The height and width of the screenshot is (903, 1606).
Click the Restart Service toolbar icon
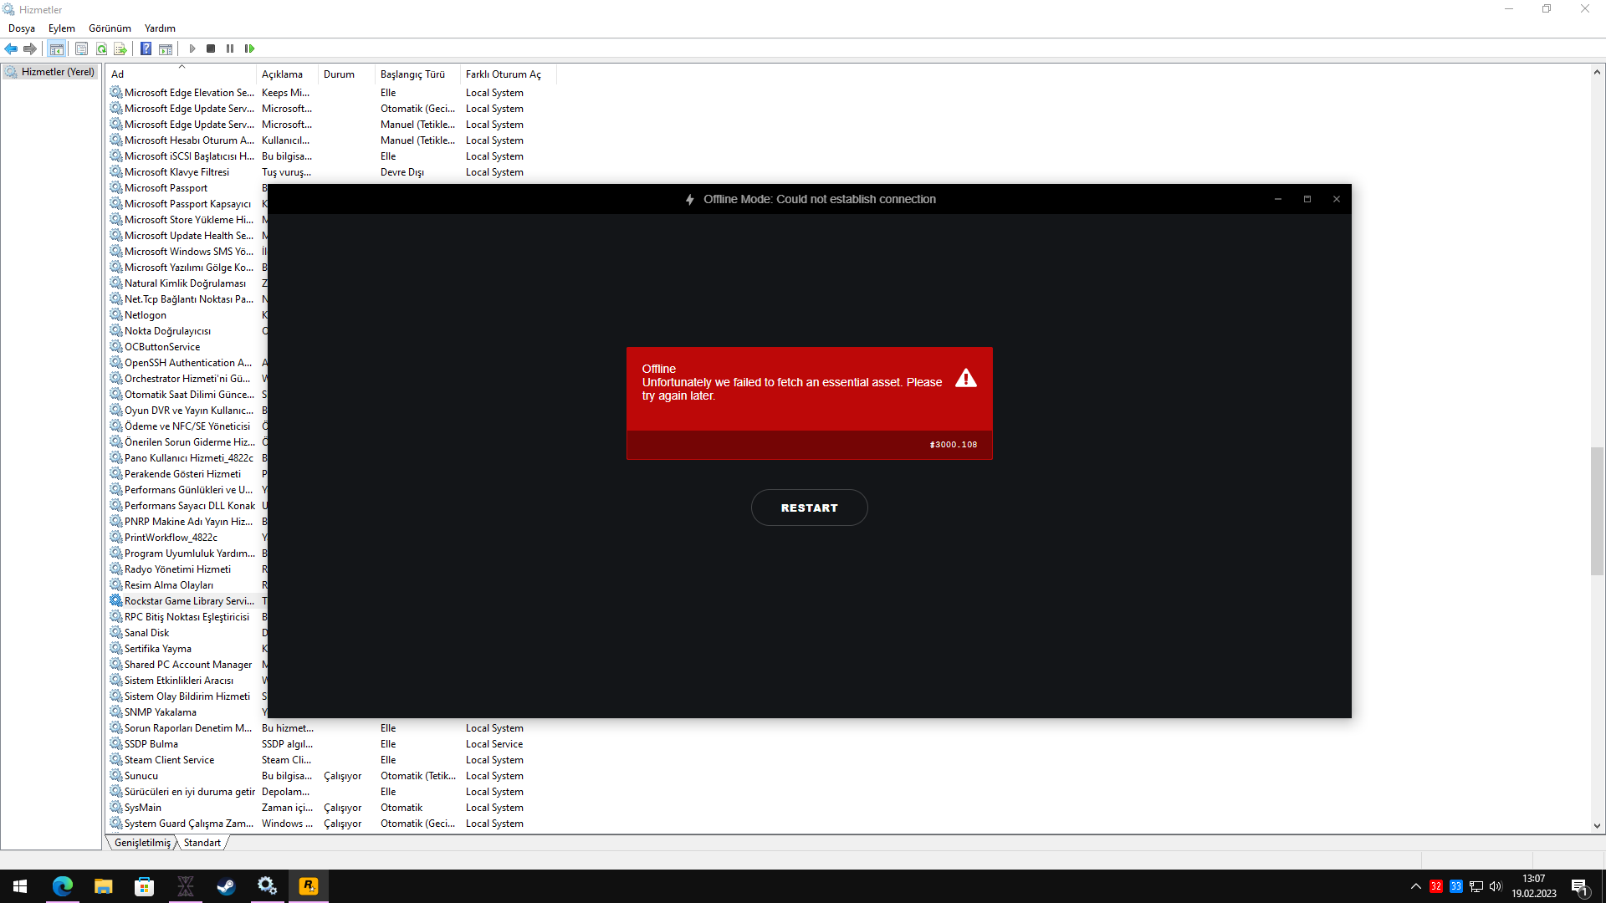[249, 48]
